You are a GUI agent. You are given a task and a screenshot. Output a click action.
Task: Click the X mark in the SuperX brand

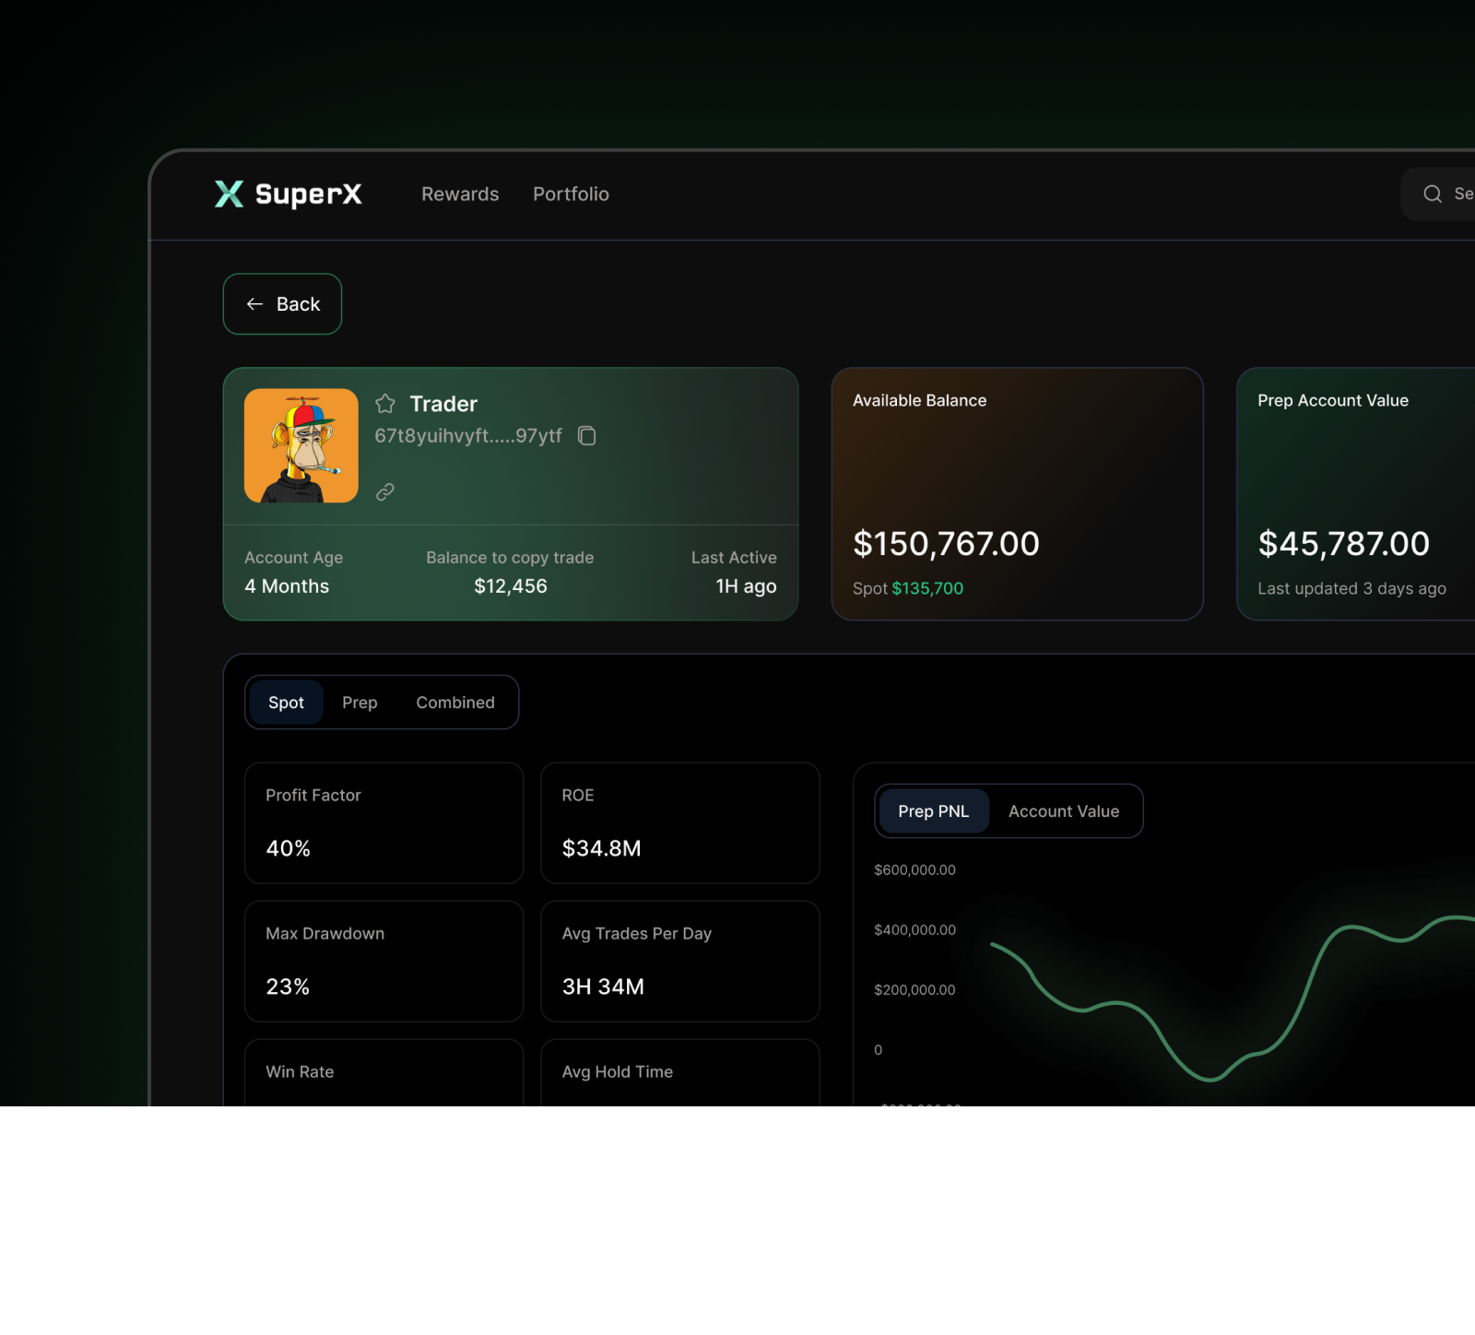click(x=230, y=194)
